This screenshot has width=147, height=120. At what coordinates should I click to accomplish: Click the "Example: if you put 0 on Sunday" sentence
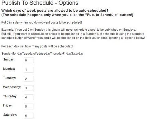tap(69, 30)
